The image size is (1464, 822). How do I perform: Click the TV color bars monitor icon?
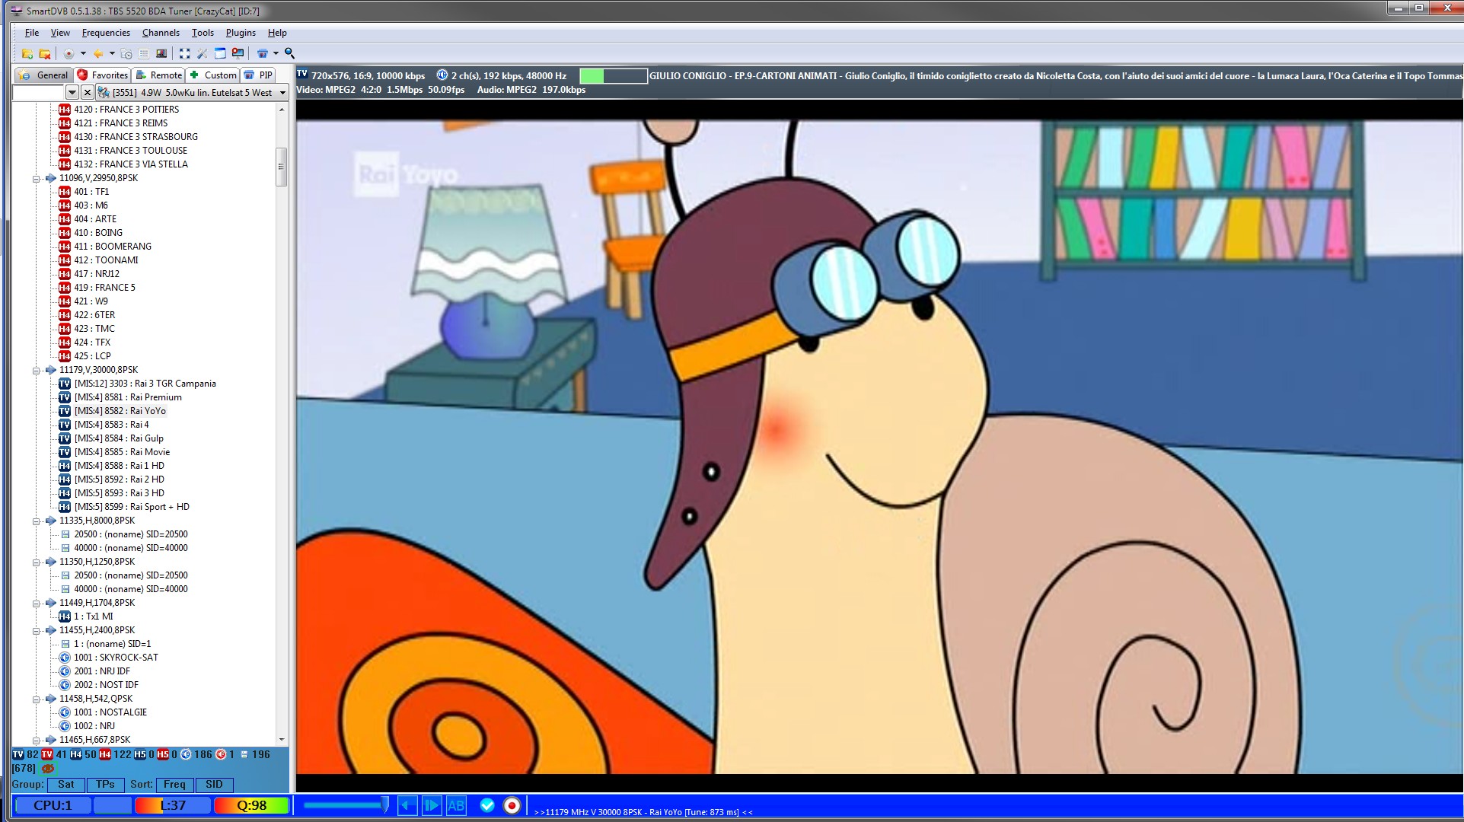161,53
